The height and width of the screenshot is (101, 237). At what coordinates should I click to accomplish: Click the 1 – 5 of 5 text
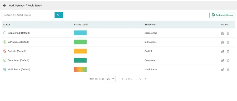coord(127,79)
